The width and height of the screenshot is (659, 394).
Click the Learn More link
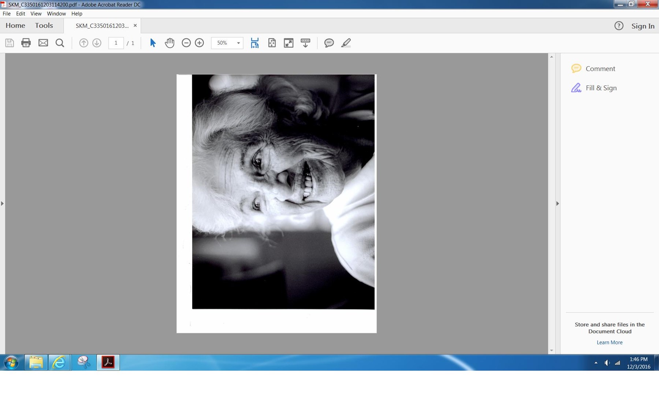609,342
